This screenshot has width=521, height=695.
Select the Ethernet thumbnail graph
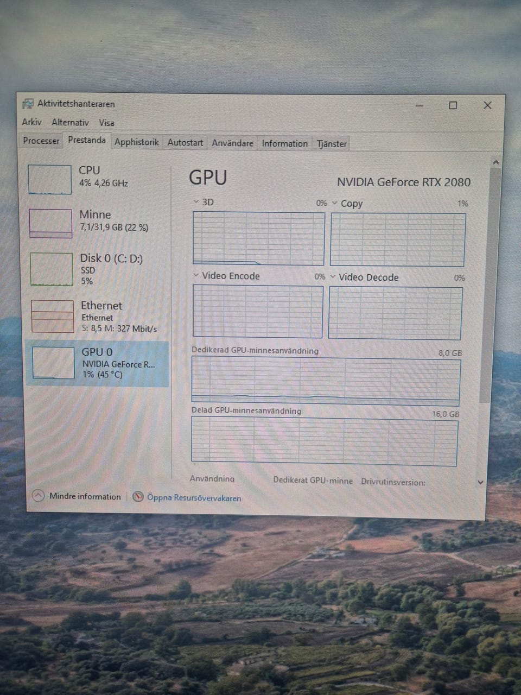click(x=53, y=316)
